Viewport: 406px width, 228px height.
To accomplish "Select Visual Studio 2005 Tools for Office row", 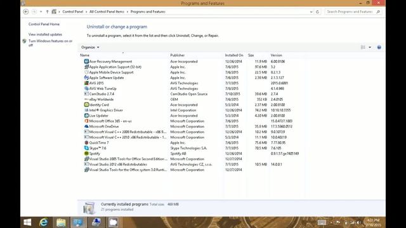I will (192, 159).
